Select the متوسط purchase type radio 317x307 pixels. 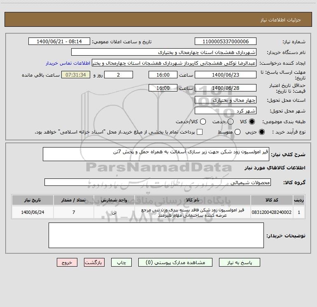coord(238,132)
